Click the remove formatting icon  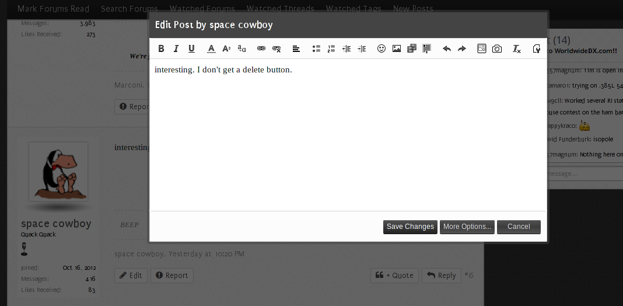tap(517, 49)
